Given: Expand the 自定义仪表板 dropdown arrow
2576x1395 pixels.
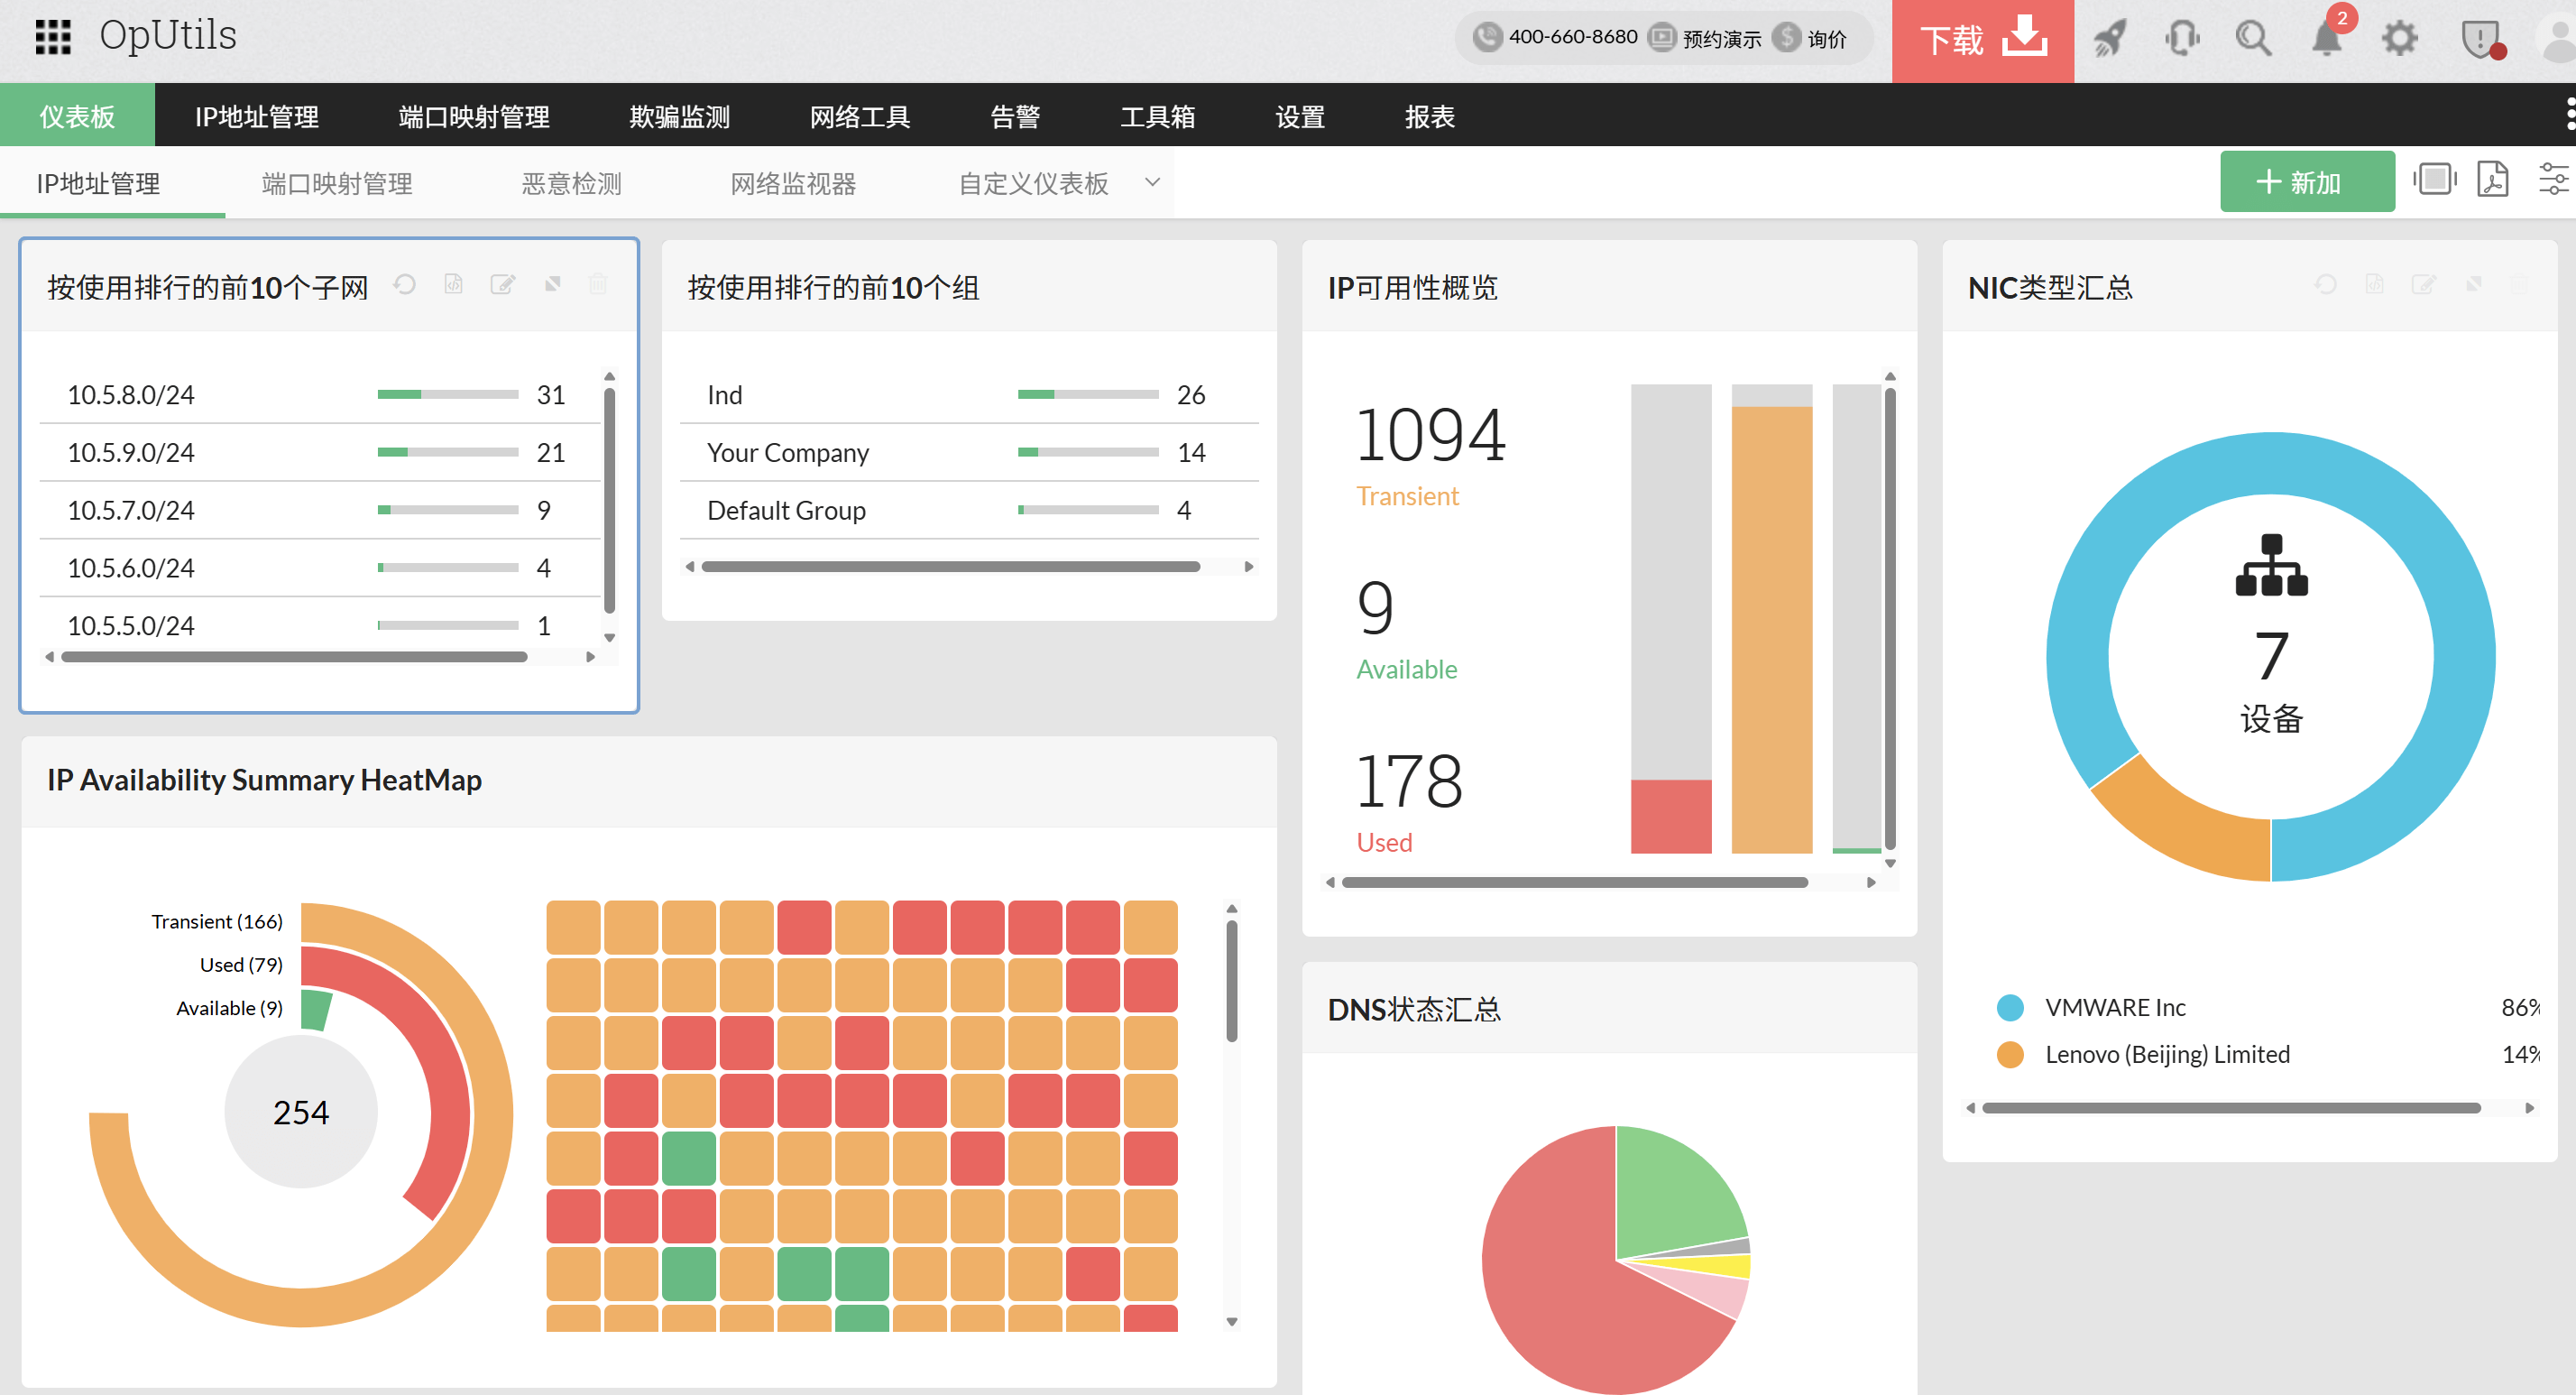Looking at the screenshot, I should (x=1152, y=182).
